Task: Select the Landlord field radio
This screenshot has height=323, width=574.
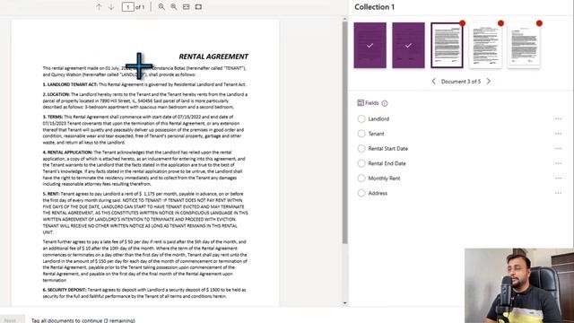Action: point(361,118)
